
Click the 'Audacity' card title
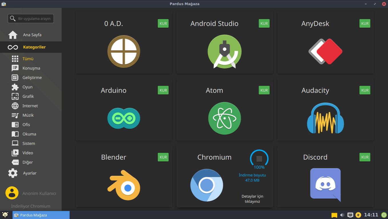point(315,90)
